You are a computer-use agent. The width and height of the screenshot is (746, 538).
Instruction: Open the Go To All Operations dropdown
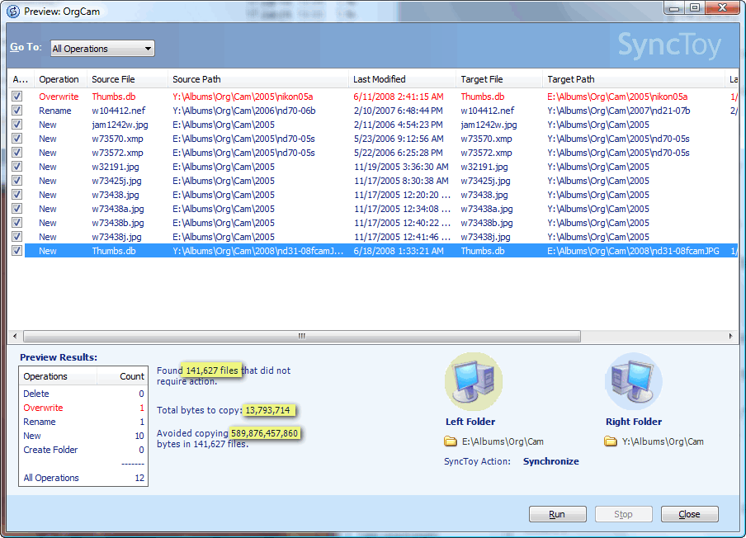point(102,49)
